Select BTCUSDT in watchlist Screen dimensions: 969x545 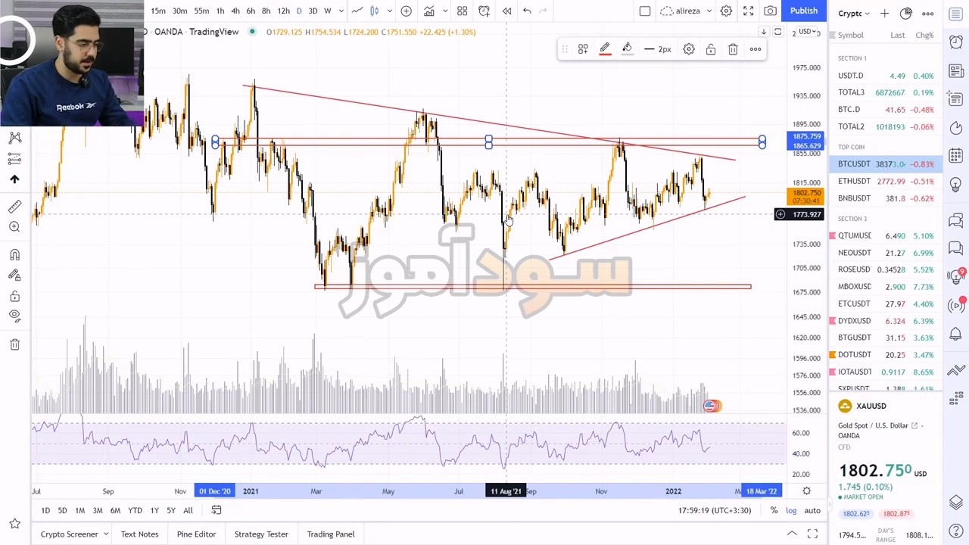(886, 164)
